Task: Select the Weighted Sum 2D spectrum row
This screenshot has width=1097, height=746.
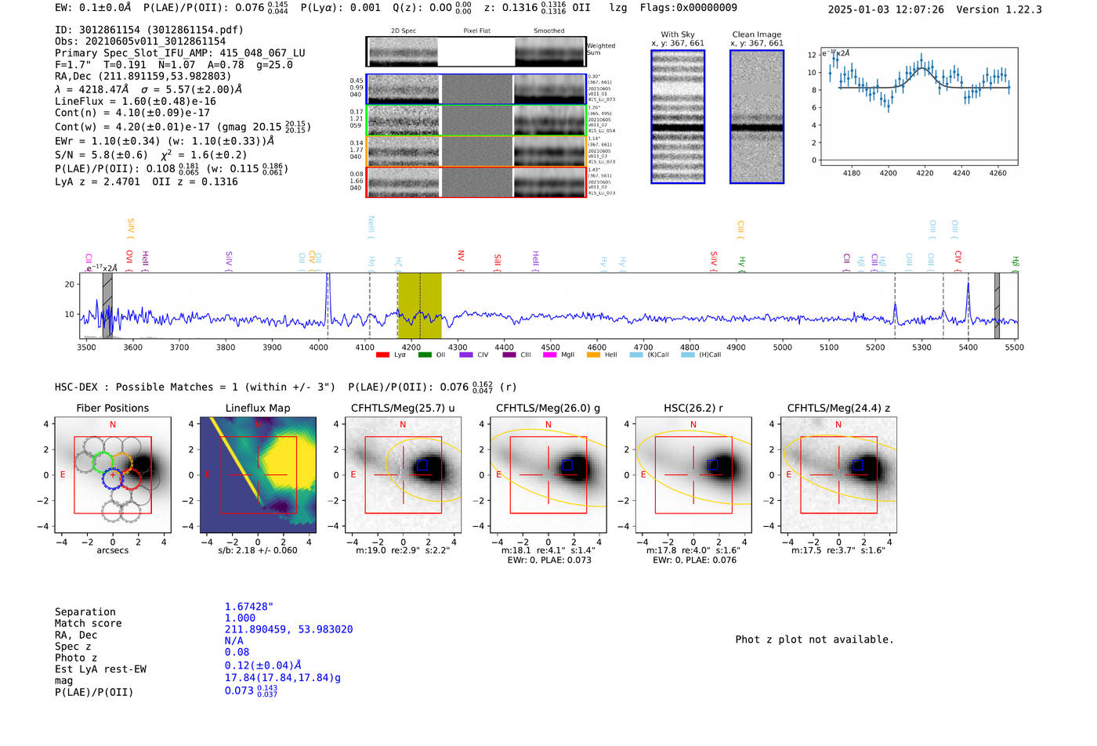Action: coord(476,52)
